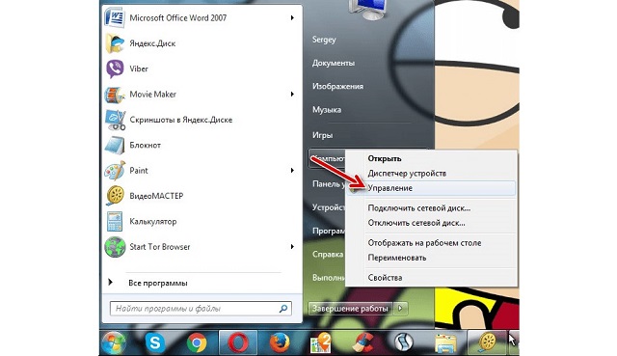
Task: Expand Все программы list
Action: point(157,283)
